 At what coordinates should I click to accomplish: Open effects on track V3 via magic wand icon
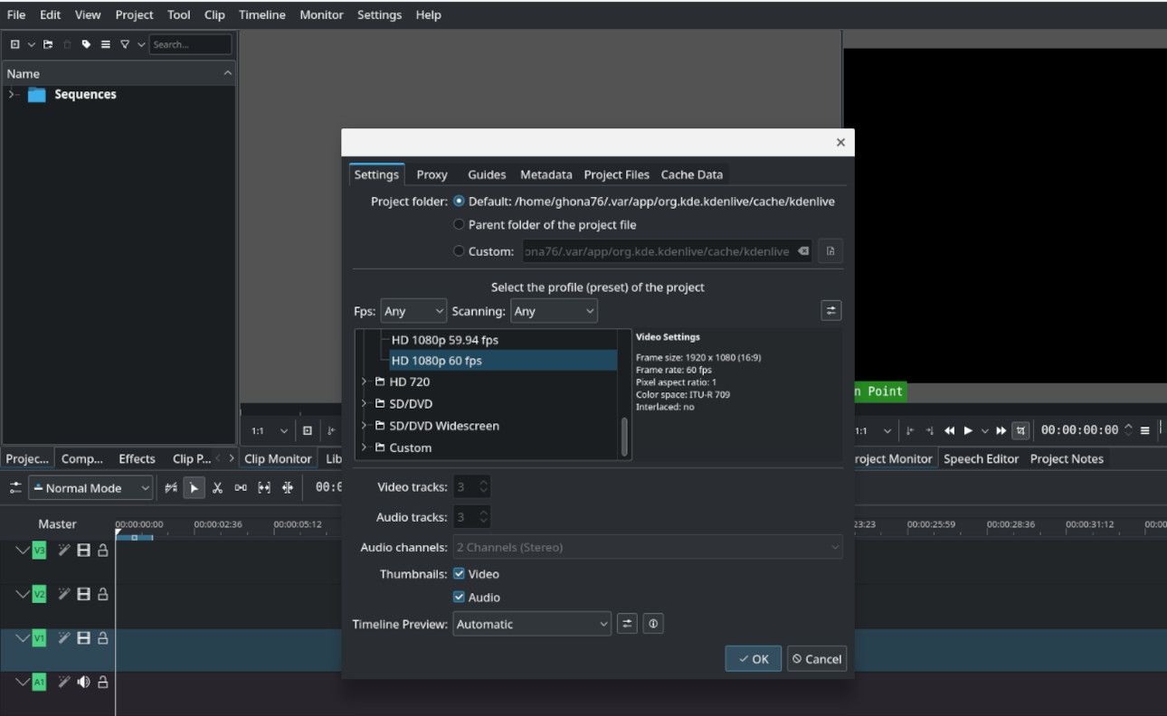tap(64, 550)
